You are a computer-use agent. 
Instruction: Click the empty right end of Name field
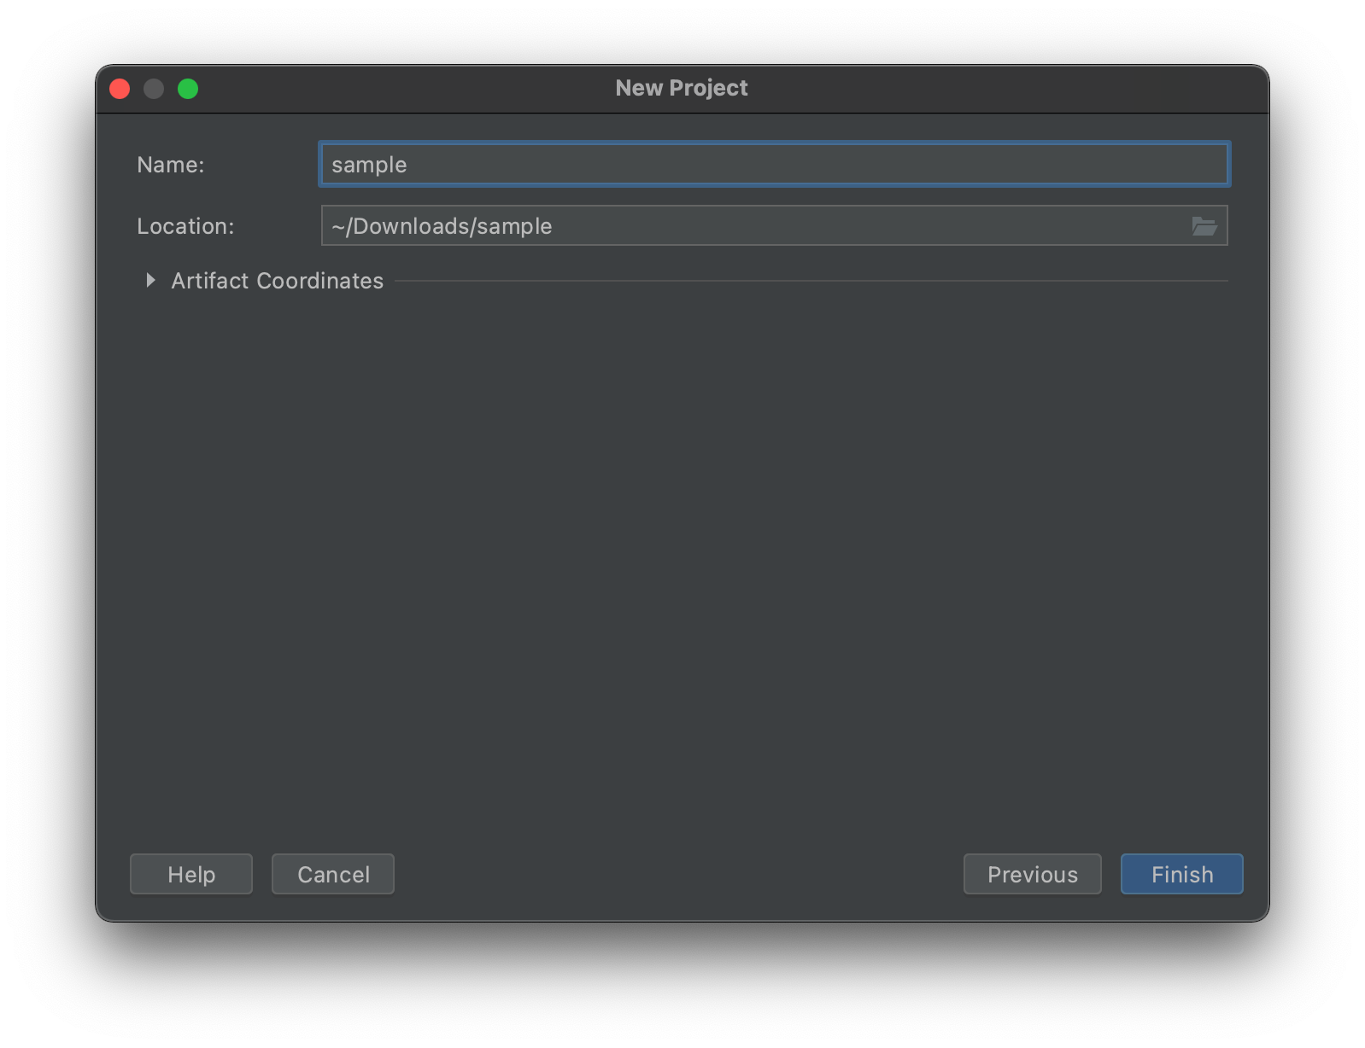pos(1179,165)
